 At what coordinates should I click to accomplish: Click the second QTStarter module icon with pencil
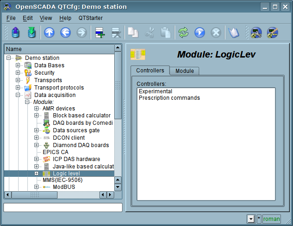(x=273, y=32)
